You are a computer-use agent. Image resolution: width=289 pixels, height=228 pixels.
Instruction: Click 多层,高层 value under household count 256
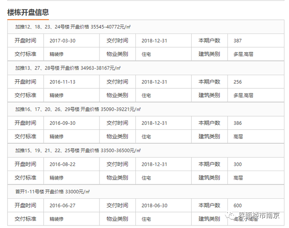point(243,95)
